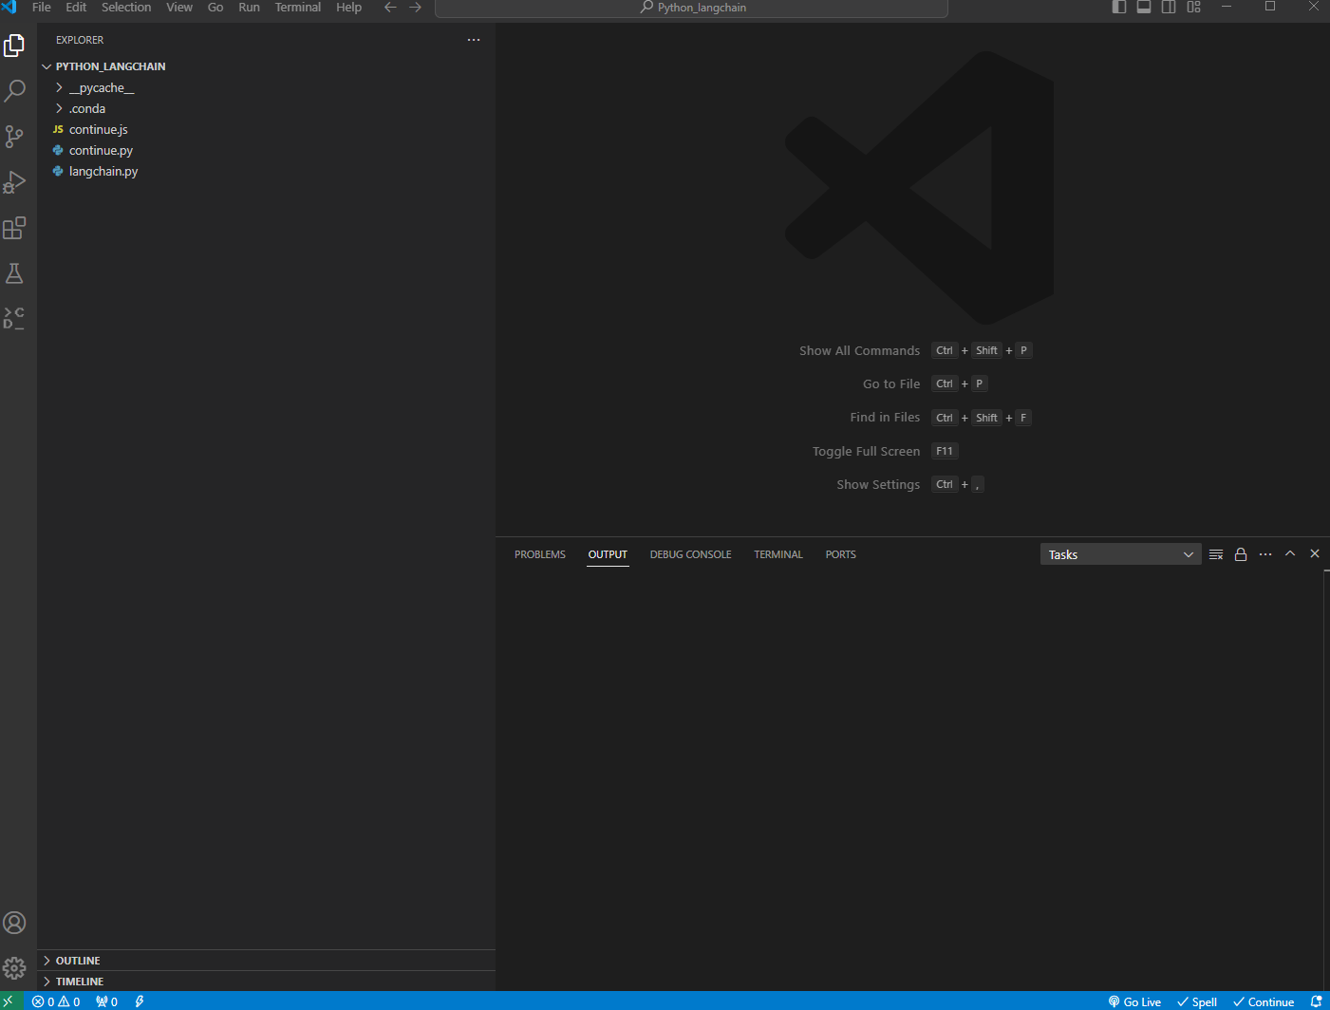Viewport: 1330px width, 1010px height.
Task: Click the EXPLORER sidebar title
Action: pos(80,40)
